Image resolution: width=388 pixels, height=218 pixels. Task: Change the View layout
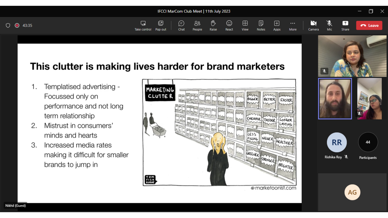tap(245, 26)
